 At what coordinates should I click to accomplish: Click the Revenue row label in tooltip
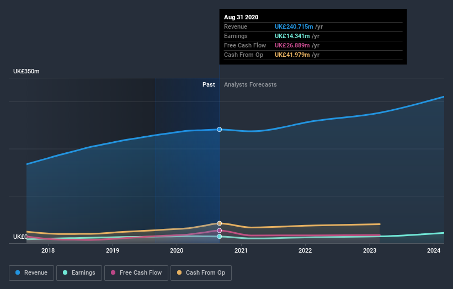(x=236, y=26)
